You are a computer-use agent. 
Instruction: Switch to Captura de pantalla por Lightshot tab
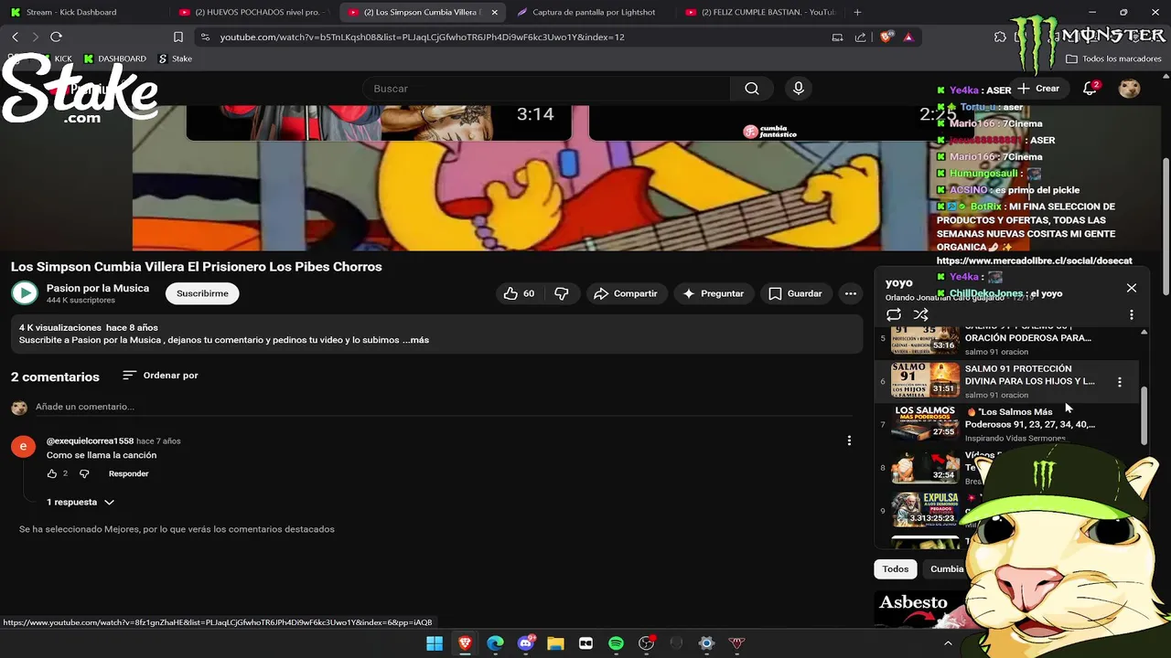tap(593, 12)
